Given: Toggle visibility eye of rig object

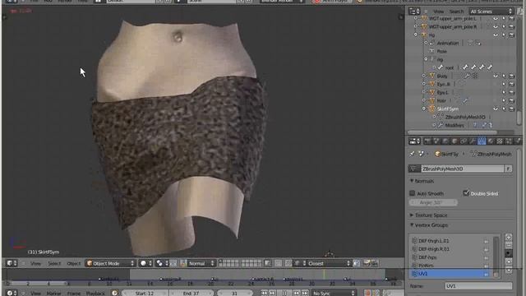Looking at the screenshot, I should 496,35.
